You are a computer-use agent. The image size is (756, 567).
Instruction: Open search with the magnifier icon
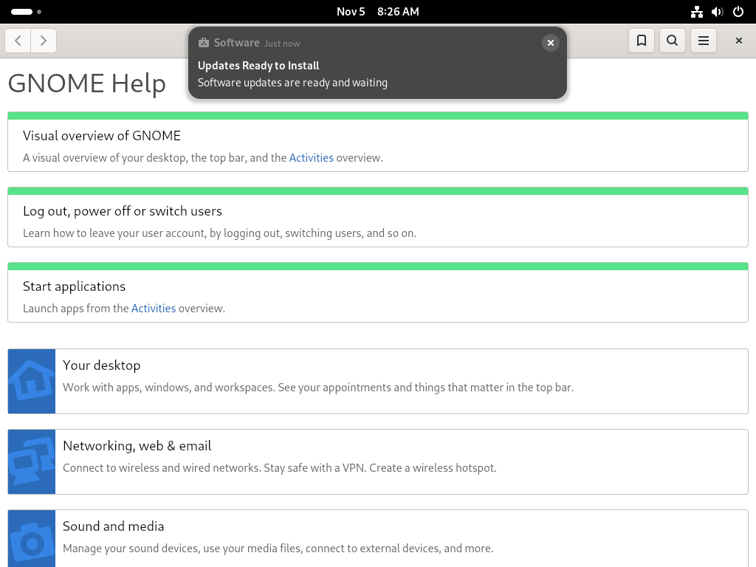pos(672,41)
